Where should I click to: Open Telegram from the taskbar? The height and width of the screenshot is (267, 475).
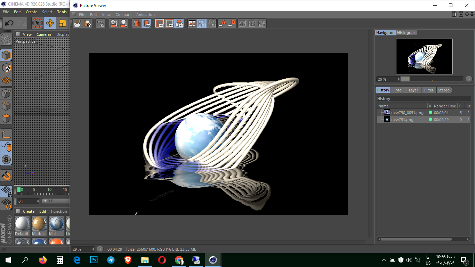tap(111, 260)
